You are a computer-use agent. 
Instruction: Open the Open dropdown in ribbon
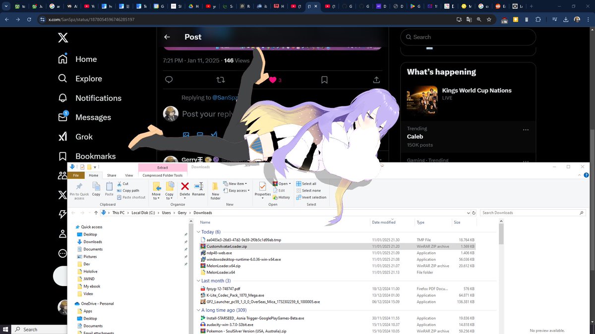tap(282, 184)
